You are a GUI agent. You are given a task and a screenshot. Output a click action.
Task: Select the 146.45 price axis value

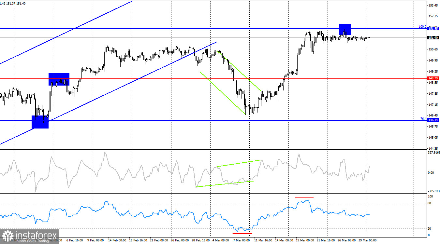click(x=433, y=115)
